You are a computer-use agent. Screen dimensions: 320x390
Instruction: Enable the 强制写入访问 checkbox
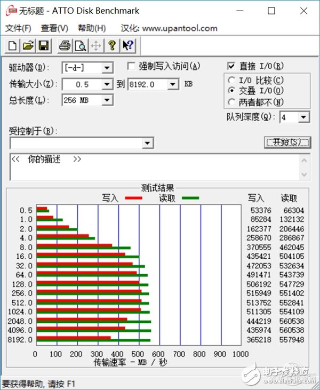pos(131,66)
